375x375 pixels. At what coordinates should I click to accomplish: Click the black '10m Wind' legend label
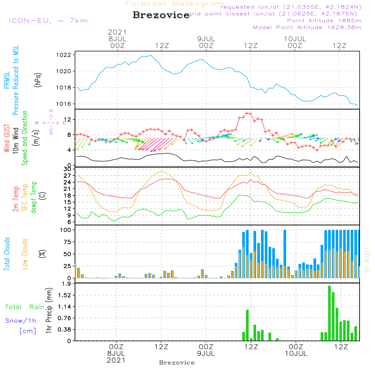15,141
